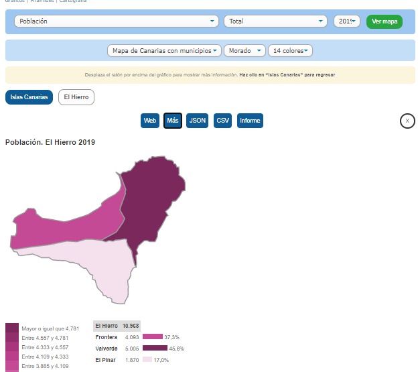Download data with the CSV button
This screenshot has width=420, height=372.
click(222, 121)
